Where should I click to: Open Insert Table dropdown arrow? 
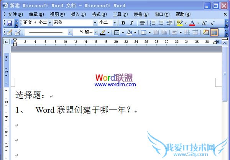pos(149,33)
